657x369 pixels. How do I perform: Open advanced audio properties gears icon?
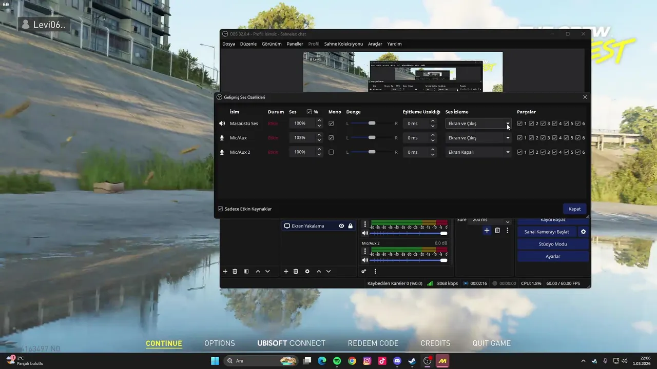point(364,271)
